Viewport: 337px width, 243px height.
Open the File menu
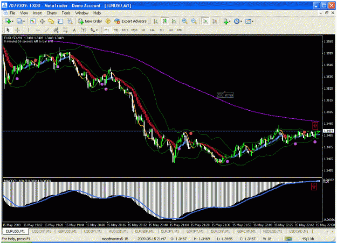click(x=12, y=13)
